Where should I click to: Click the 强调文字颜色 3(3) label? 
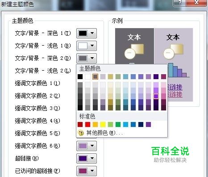37,108
